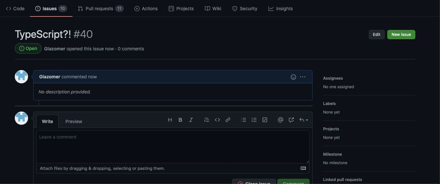
Task: Apply italic formatting in comment toolbar
Action: [191, 120]
